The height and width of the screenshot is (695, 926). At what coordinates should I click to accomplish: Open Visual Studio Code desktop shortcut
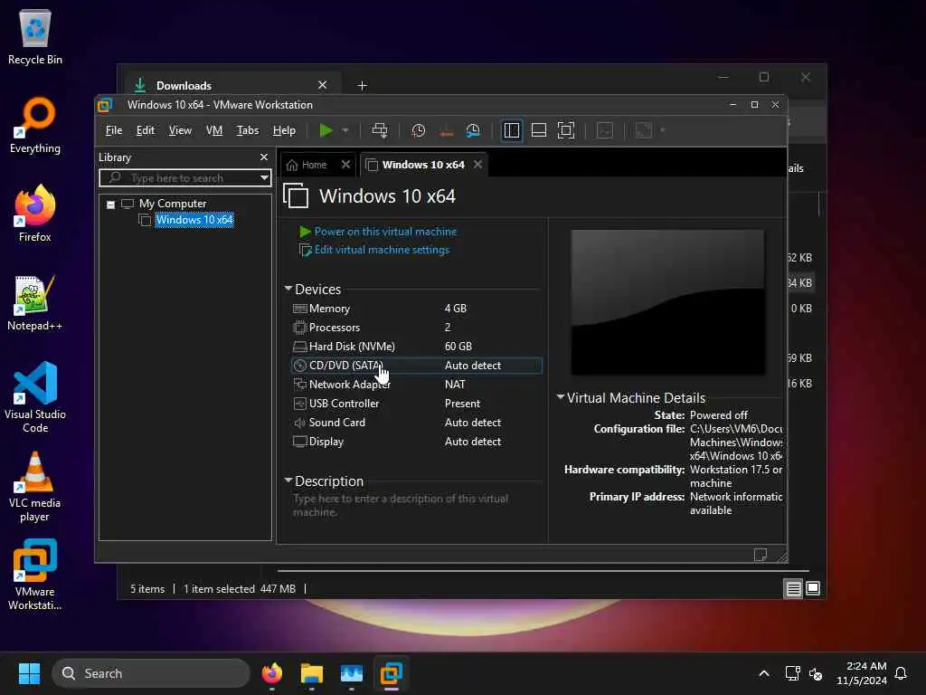[x=35, y=397]
